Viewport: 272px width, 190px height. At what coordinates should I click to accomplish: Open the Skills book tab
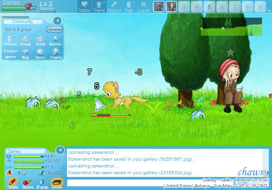click(x=57, y=184)
